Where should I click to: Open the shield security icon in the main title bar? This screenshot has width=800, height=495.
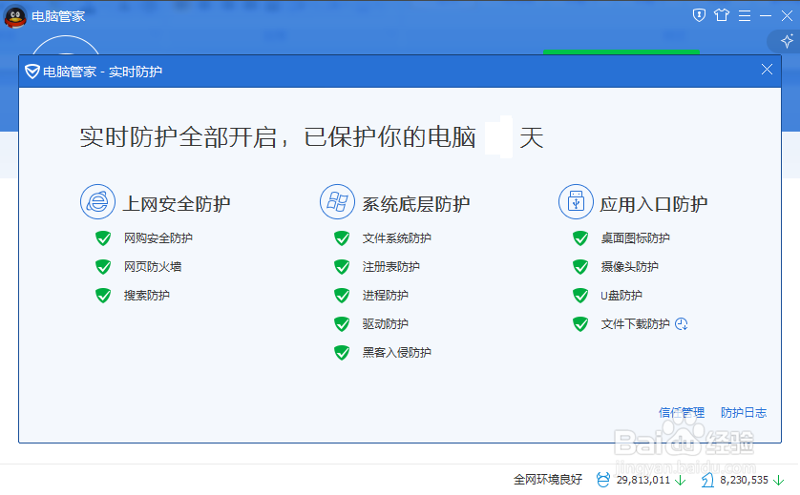click(x=699, y=15)
